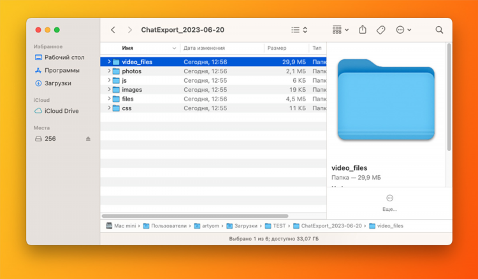Screen dimensions: 478x279
Task: Click the Tags icon in toolbar
Action: (380, 30)
